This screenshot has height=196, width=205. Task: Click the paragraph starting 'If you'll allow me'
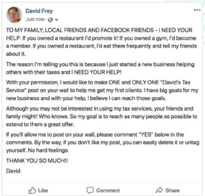(x=103, y=142)
